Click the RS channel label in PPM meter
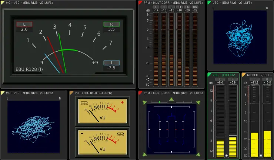 [x=195, y=7]
